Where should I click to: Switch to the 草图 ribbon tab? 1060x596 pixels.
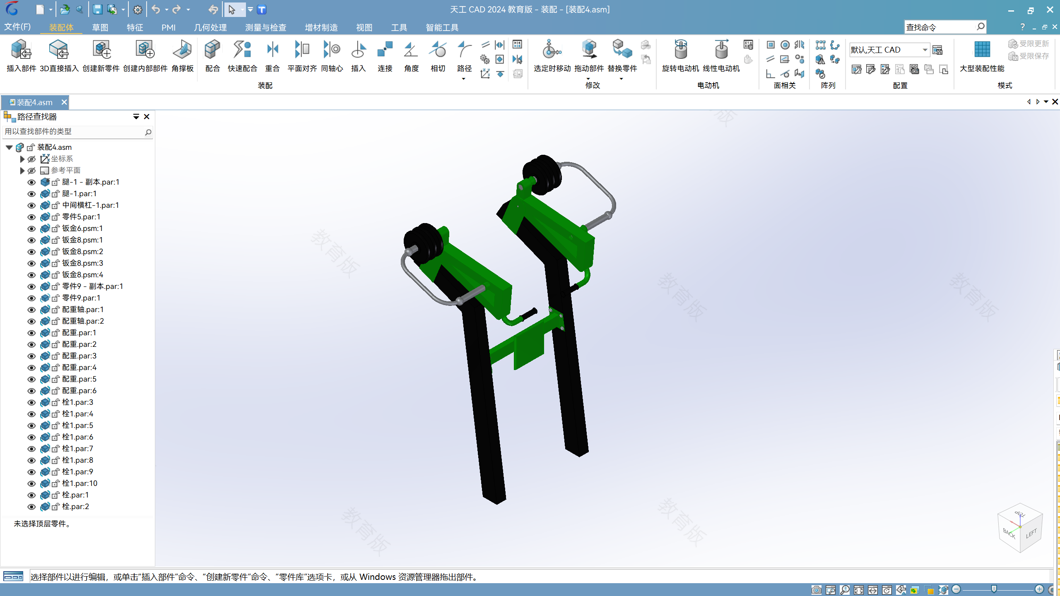tap(100, 27)
